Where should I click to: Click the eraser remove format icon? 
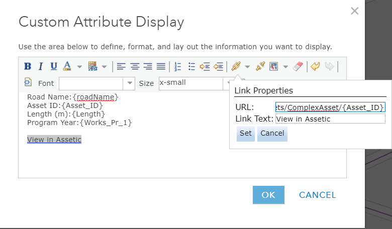(x=298, y=66)
